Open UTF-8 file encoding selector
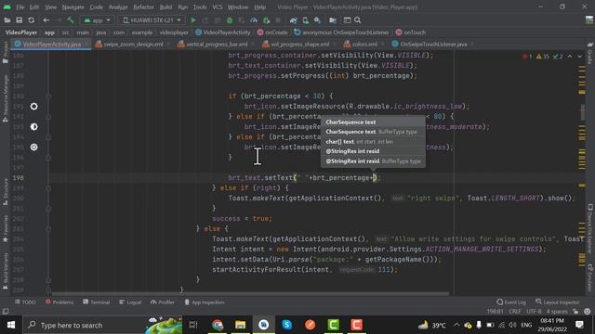This screenshot has height=334, width=595. tap(534, 312)
